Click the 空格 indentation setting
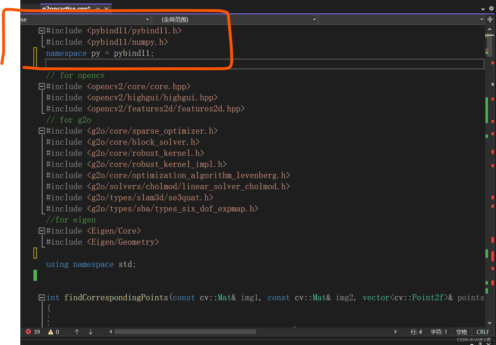The width and height of the screenshot is (496, 345). [x=462, y=332]
